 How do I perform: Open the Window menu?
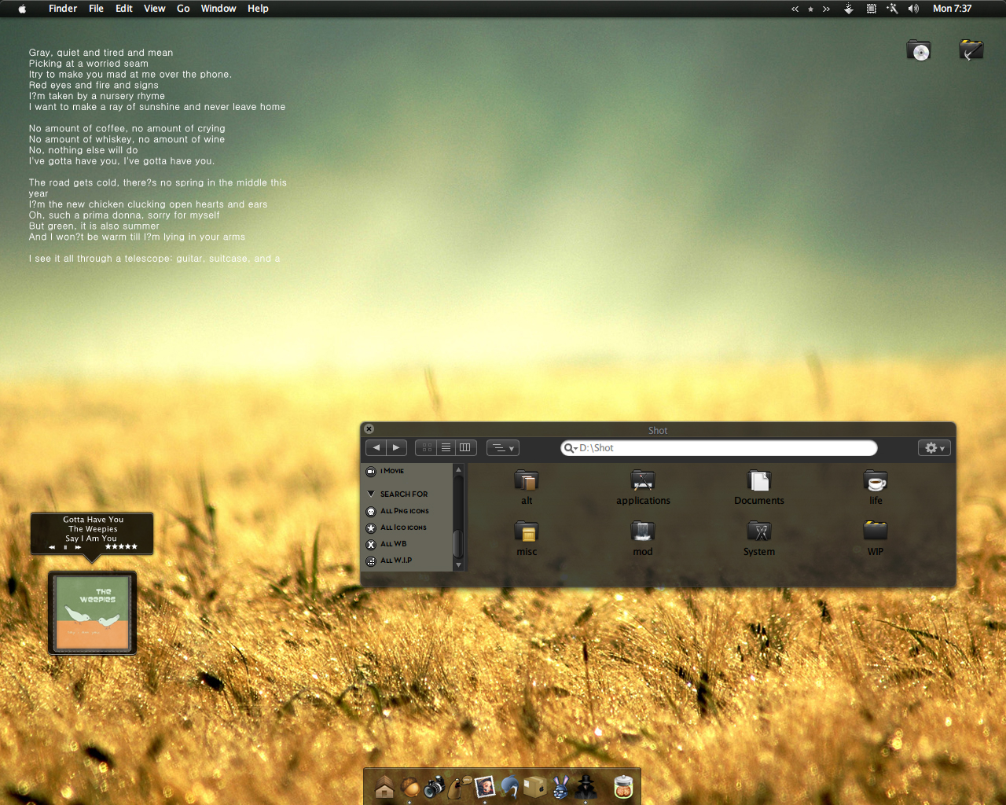coord(218,9)
